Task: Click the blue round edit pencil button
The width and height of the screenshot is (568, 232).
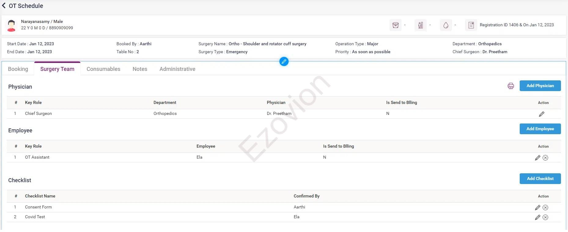Action: pos(284,61)
